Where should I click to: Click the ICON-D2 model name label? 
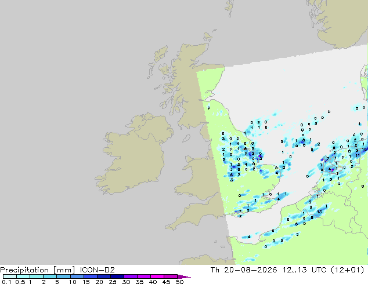[x=97, y=270]
